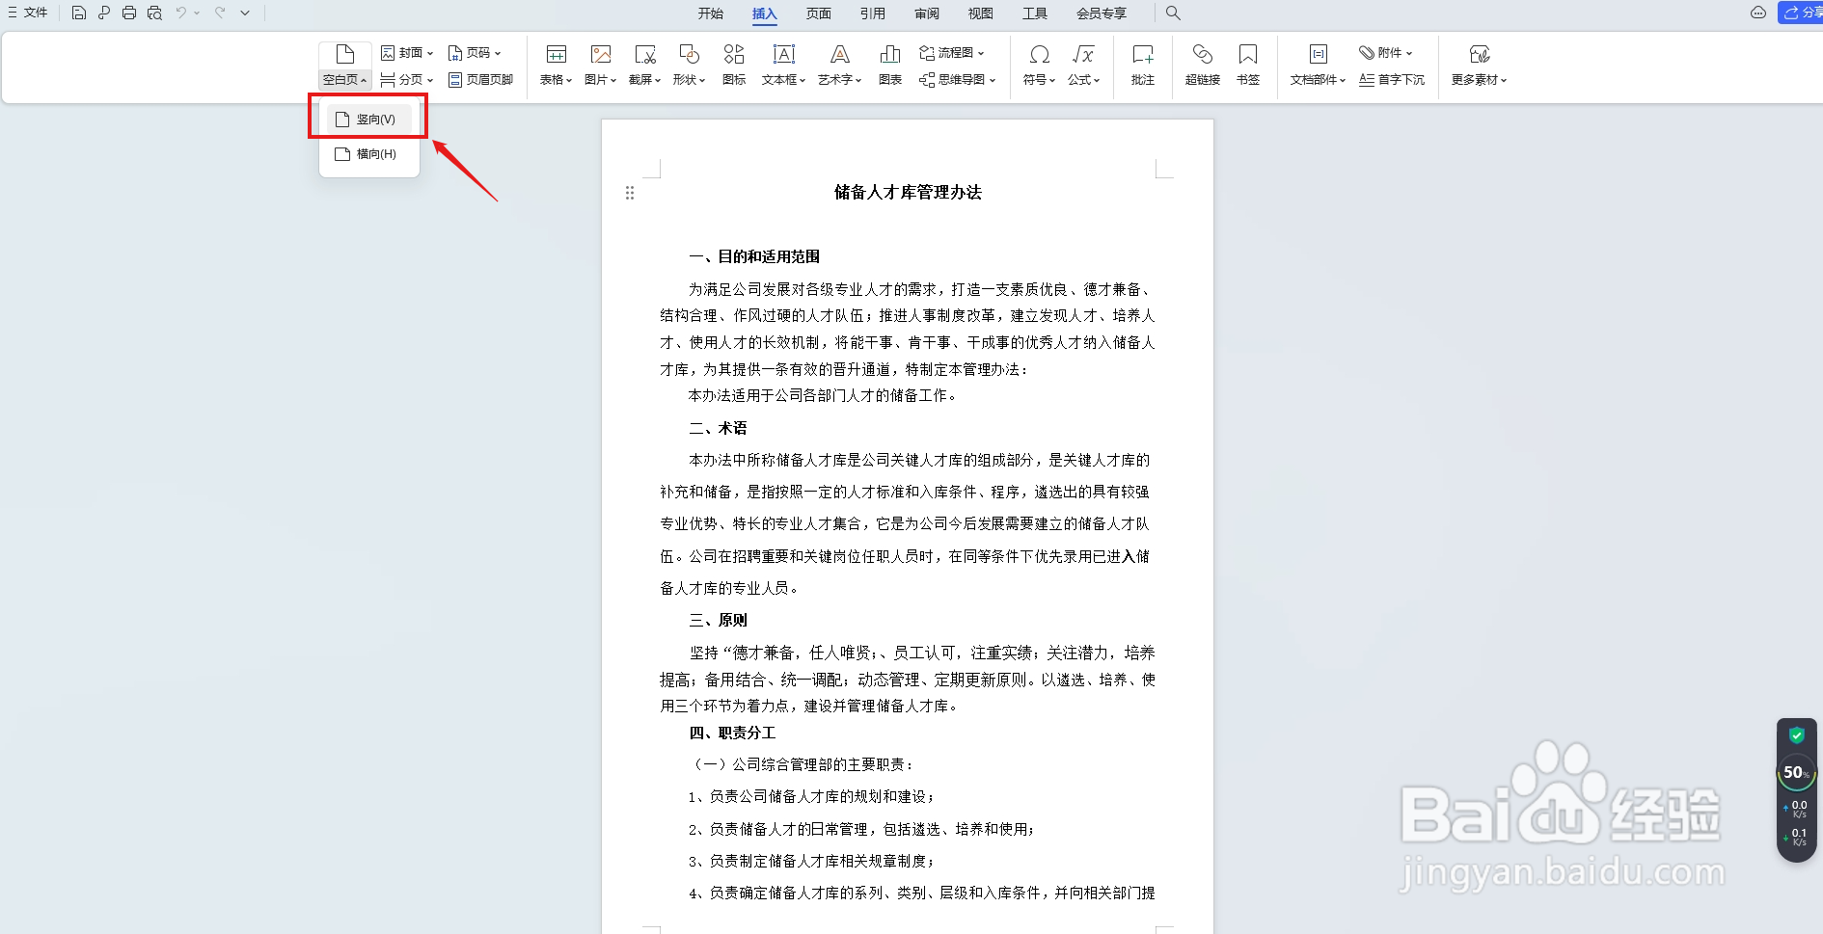Click the 文档部件 document parts icon
Image resolution: width=1823 pixels, height=934 pixels.
click(1318, 54)
